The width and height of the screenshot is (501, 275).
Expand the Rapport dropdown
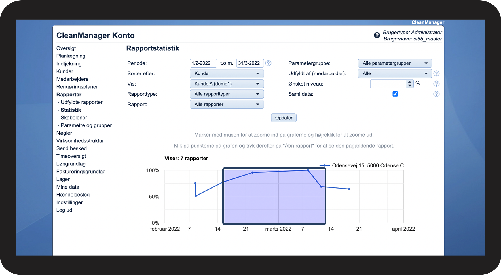point(227,104)
